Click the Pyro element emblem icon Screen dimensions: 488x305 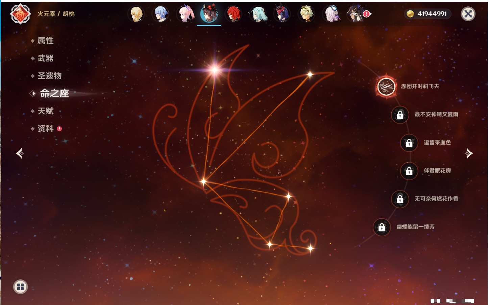click(x=20, y=14)
